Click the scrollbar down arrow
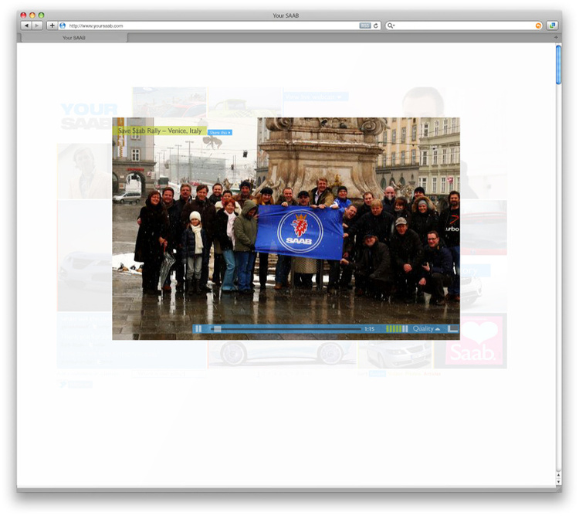The height and width of the screenshot is (516, 579). click(558, 482)
